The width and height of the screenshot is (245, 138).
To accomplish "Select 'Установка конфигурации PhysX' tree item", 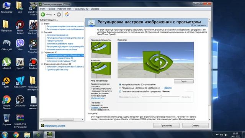I will click(x=61, y=61).
